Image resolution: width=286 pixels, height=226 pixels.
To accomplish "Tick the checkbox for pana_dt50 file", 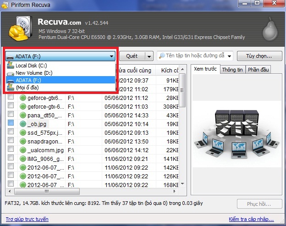I will coord(11,114).
